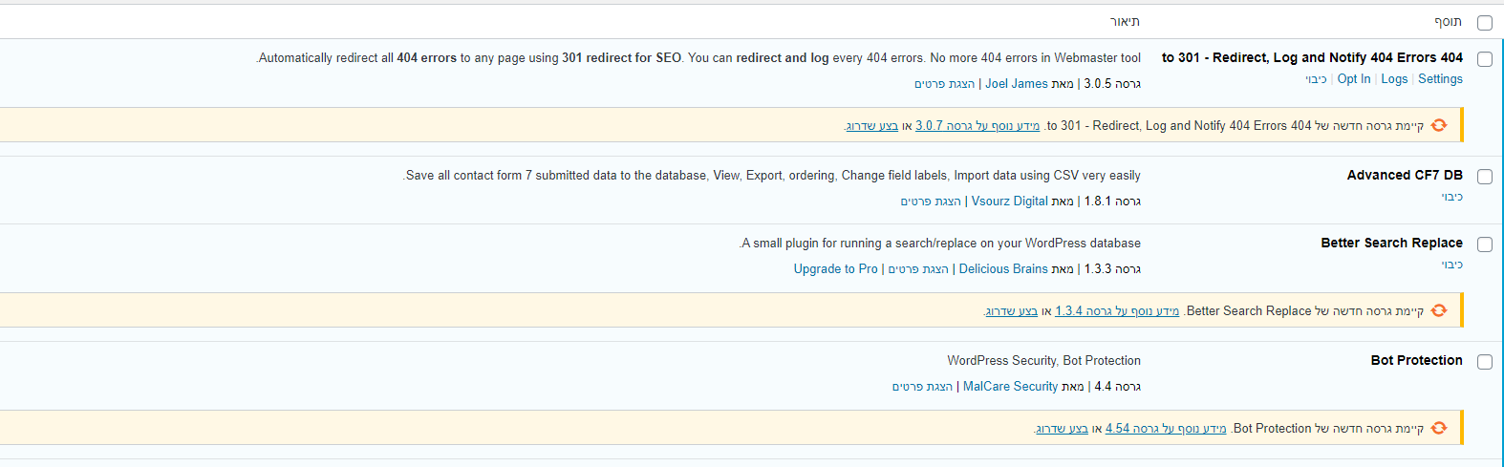View details (הצגת פרטים) for Advanced CF7 DB

pyautogui.click(x=931, y=202)
